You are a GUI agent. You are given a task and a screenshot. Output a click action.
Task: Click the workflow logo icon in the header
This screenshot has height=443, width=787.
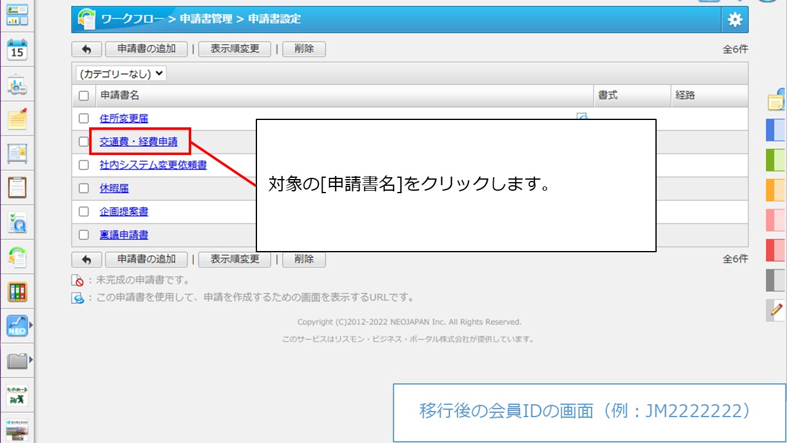click(x=87, y=20)
